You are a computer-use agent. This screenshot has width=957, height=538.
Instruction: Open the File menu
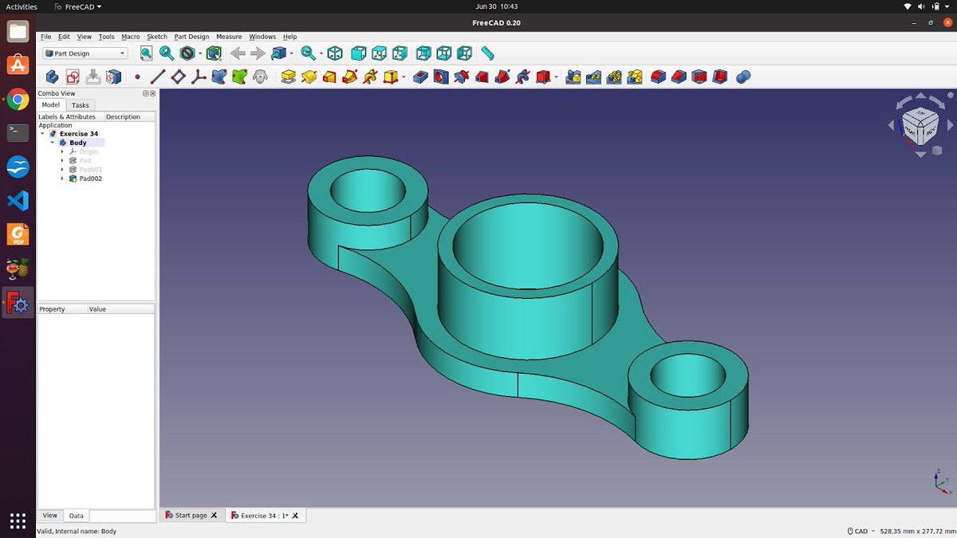click(45, 37)
